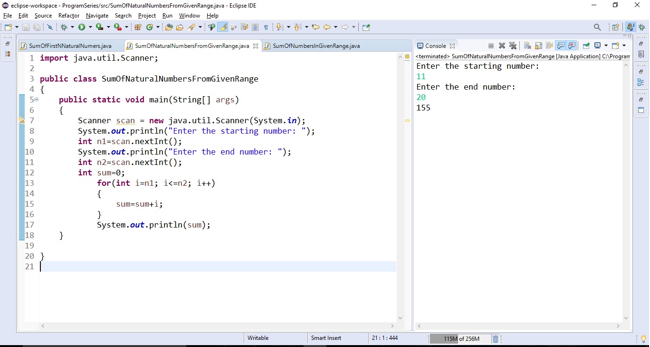The width and height of the screenshot is (650, 347).
Task: Click the Smart Insert status field
Action: tap(326, 338)
